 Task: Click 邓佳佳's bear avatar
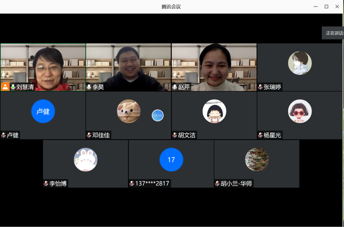coord(128,111)
